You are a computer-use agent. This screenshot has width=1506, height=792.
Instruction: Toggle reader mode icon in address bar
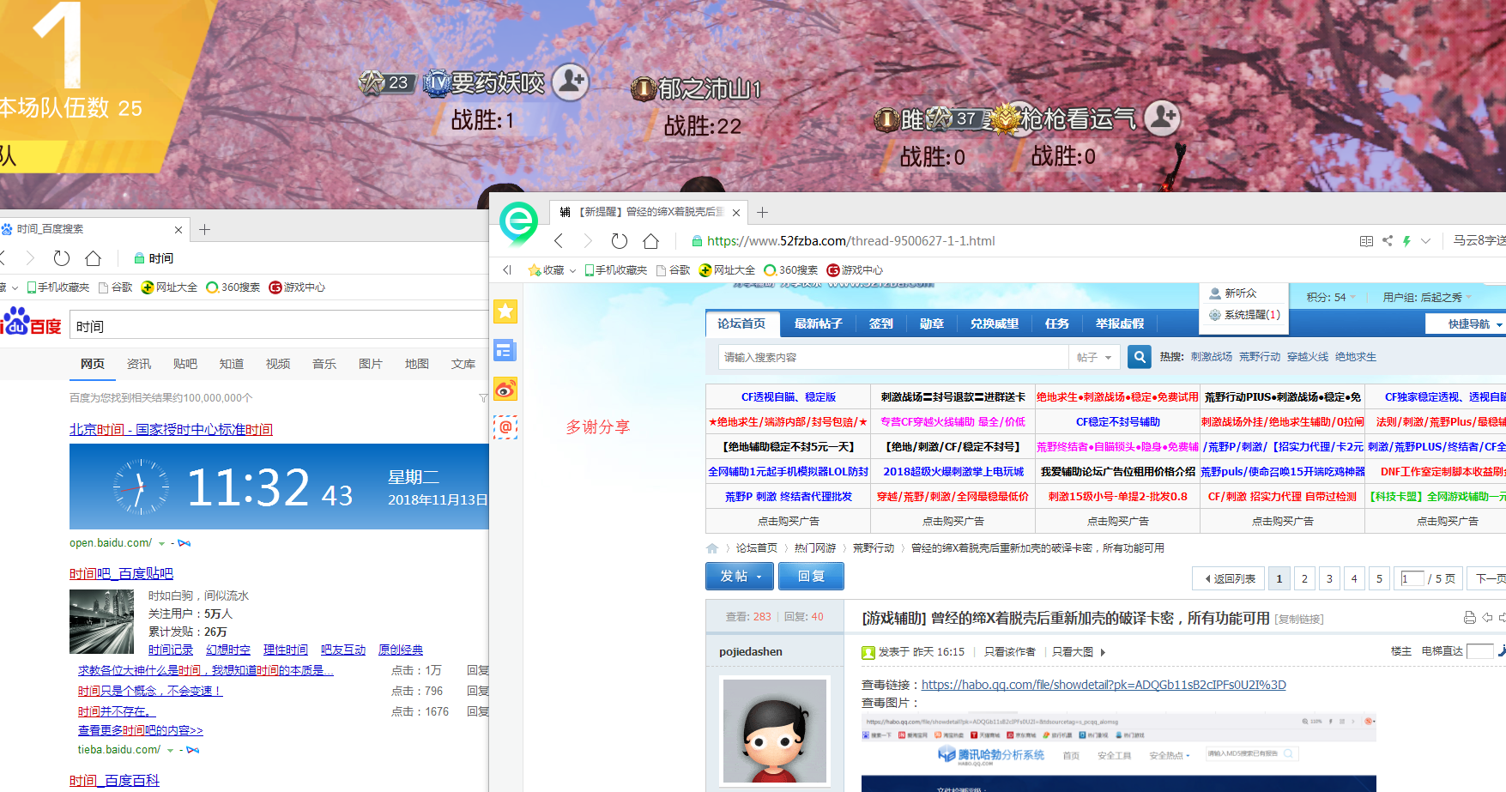pos(1366,241)
